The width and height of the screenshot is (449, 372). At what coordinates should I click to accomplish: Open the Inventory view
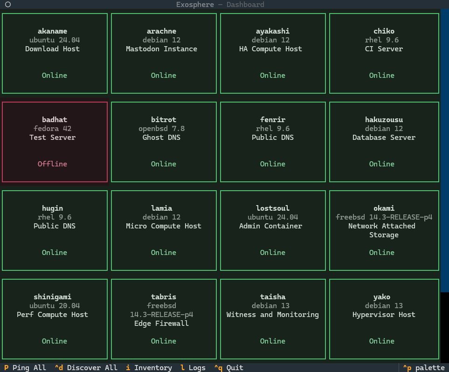point(148,367)
